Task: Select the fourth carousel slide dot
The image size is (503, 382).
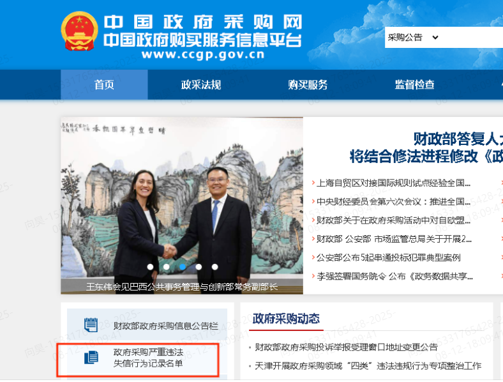Action: (x=199, y=267)
